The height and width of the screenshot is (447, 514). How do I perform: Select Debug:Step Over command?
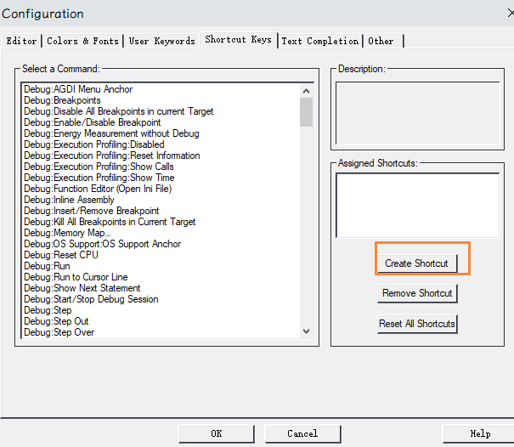[59, 332]
